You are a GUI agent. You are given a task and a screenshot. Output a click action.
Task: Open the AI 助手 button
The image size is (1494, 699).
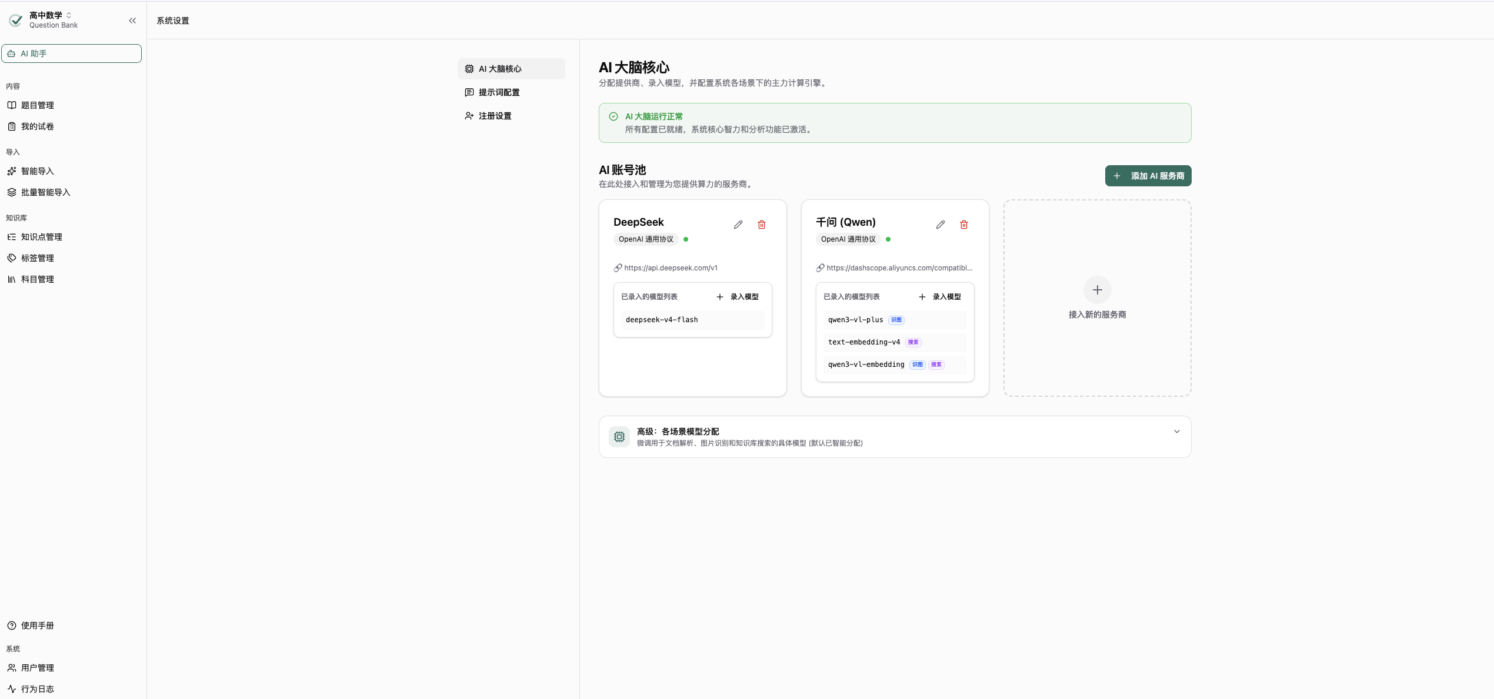(x=71, y=53)
